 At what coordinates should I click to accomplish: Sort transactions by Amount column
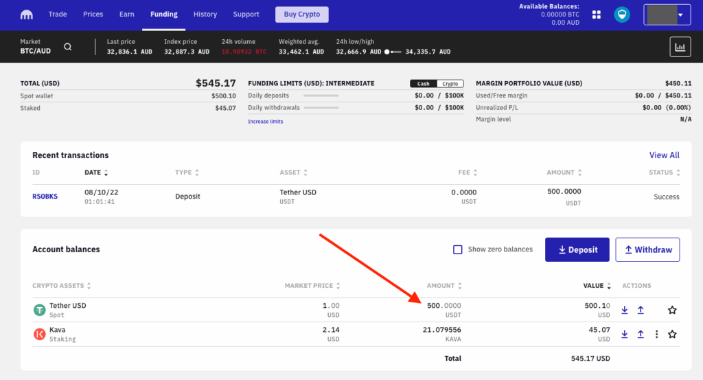564,172
